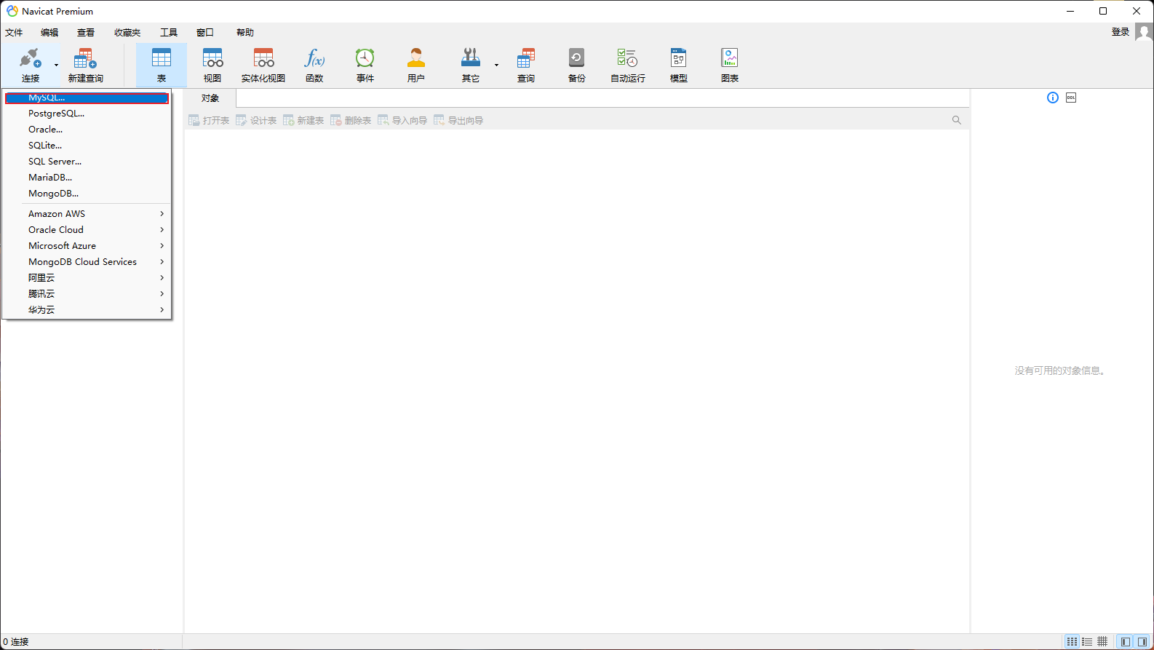Toggle the left navigation pane visibility
1154x650 pixels.
[1126, 641]
